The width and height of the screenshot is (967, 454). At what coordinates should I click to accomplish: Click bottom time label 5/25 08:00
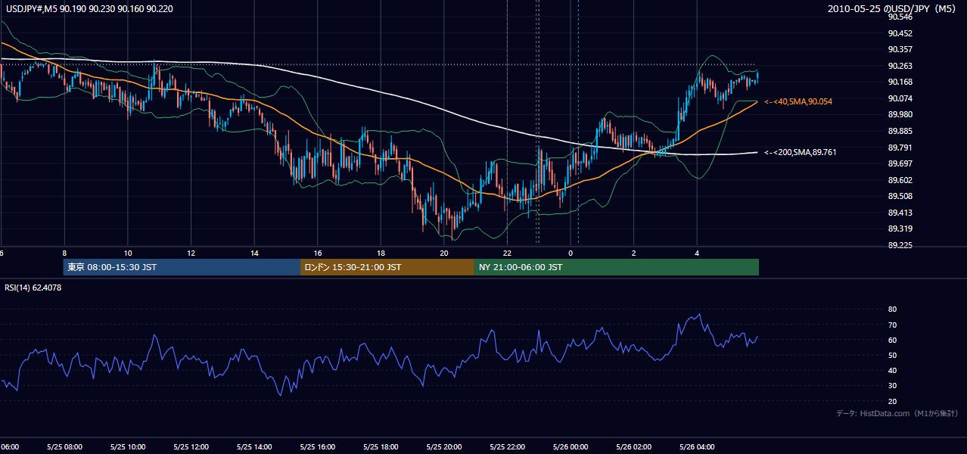[x=64, y=446]
